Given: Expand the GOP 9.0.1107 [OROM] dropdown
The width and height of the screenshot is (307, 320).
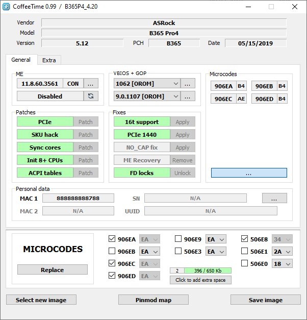Looking at the screenshot, I should [x=147, y=96].
